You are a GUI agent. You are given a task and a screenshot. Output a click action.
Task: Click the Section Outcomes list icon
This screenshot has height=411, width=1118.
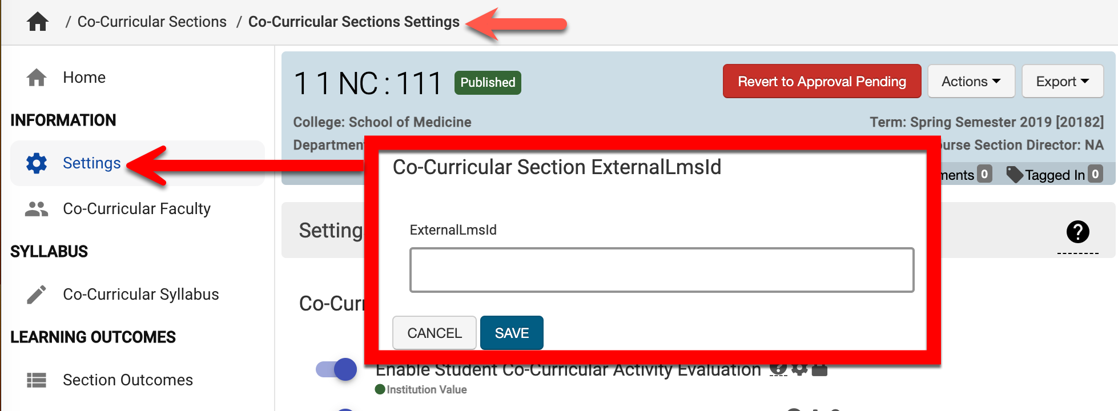coord(37,380)
